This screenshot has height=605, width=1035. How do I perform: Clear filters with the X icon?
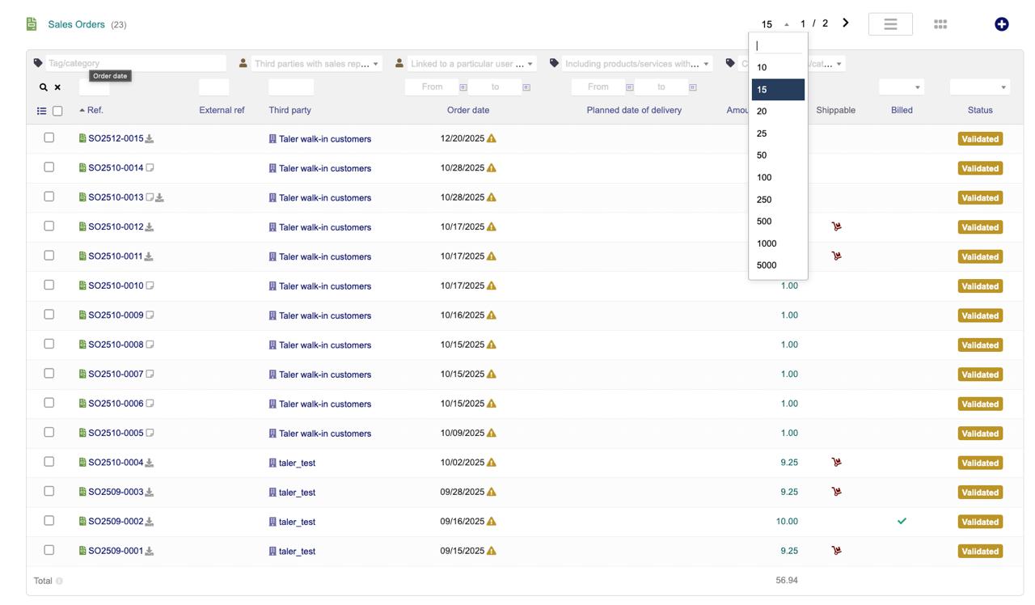57,87
